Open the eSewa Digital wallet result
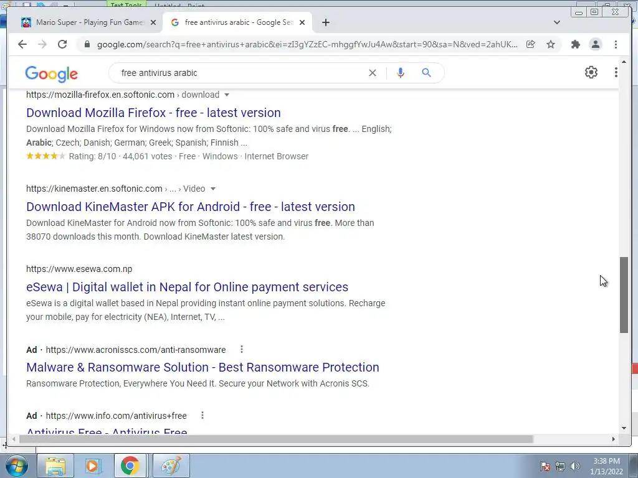The image size is (638, 478). (187, 287)
